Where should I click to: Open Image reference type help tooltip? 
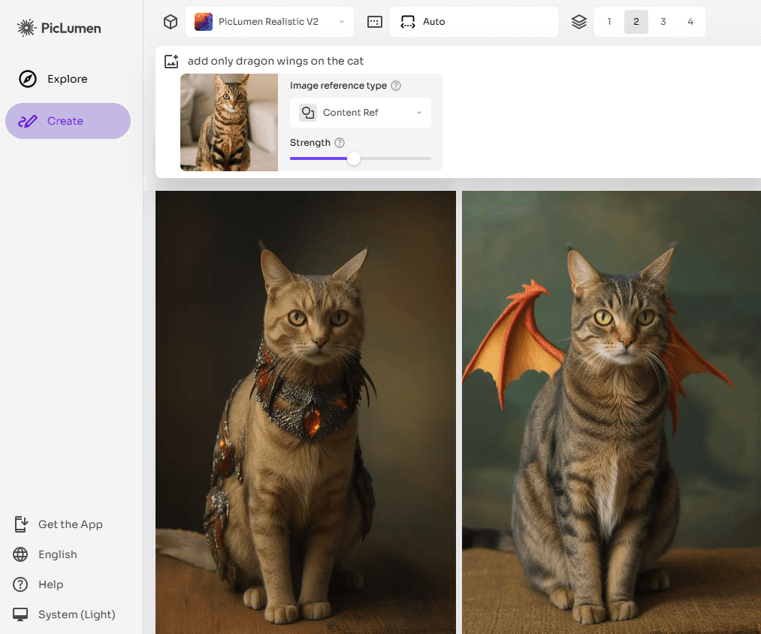tap(396, 86)
